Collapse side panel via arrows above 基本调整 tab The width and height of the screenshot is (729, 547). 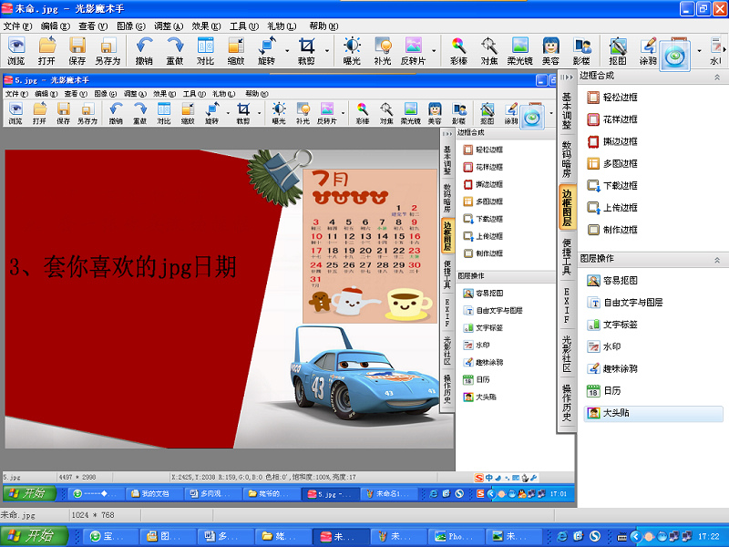click(x=566, y=77)
